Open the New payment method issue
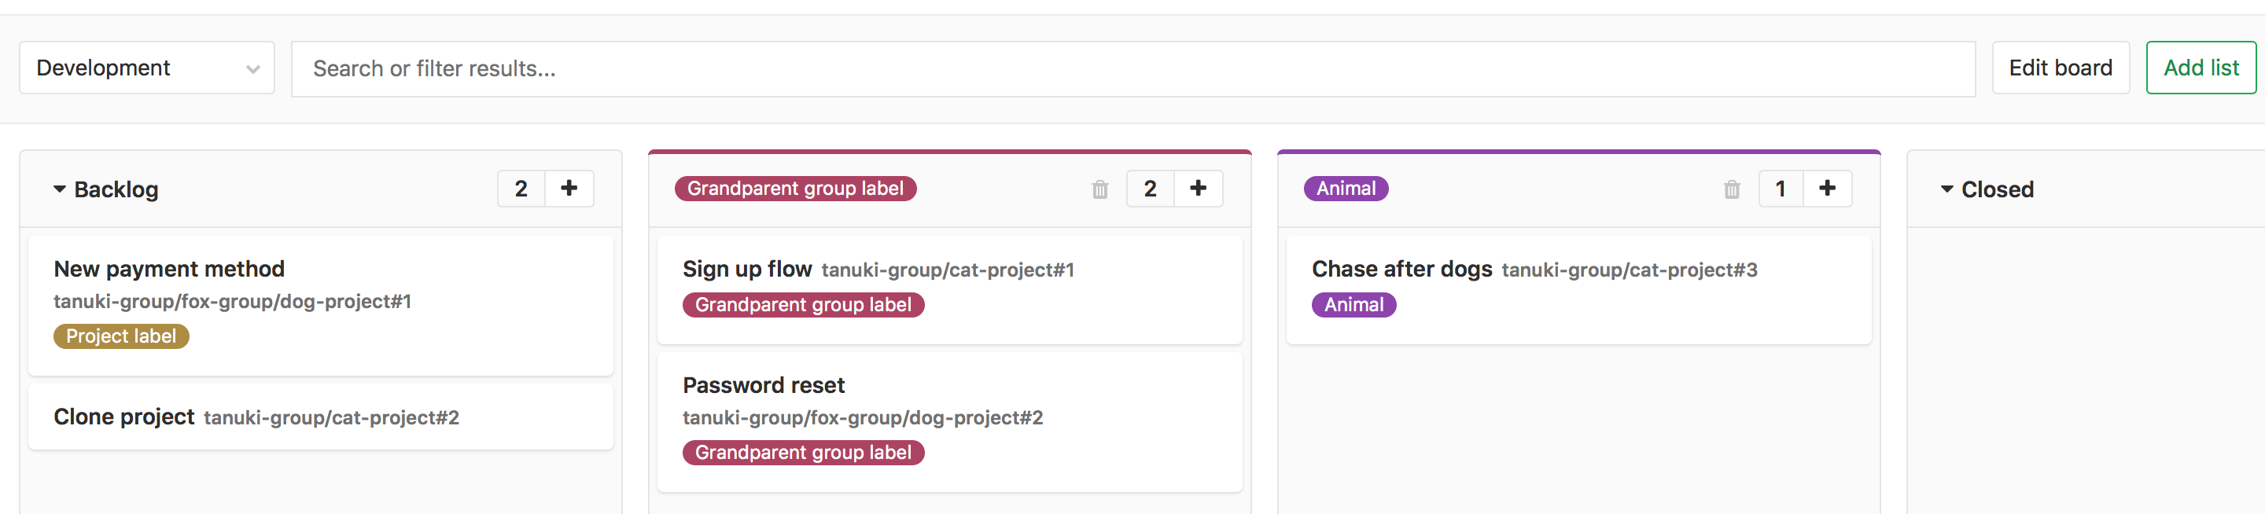This screenshot has width=2265, height=514. (169, 269)
